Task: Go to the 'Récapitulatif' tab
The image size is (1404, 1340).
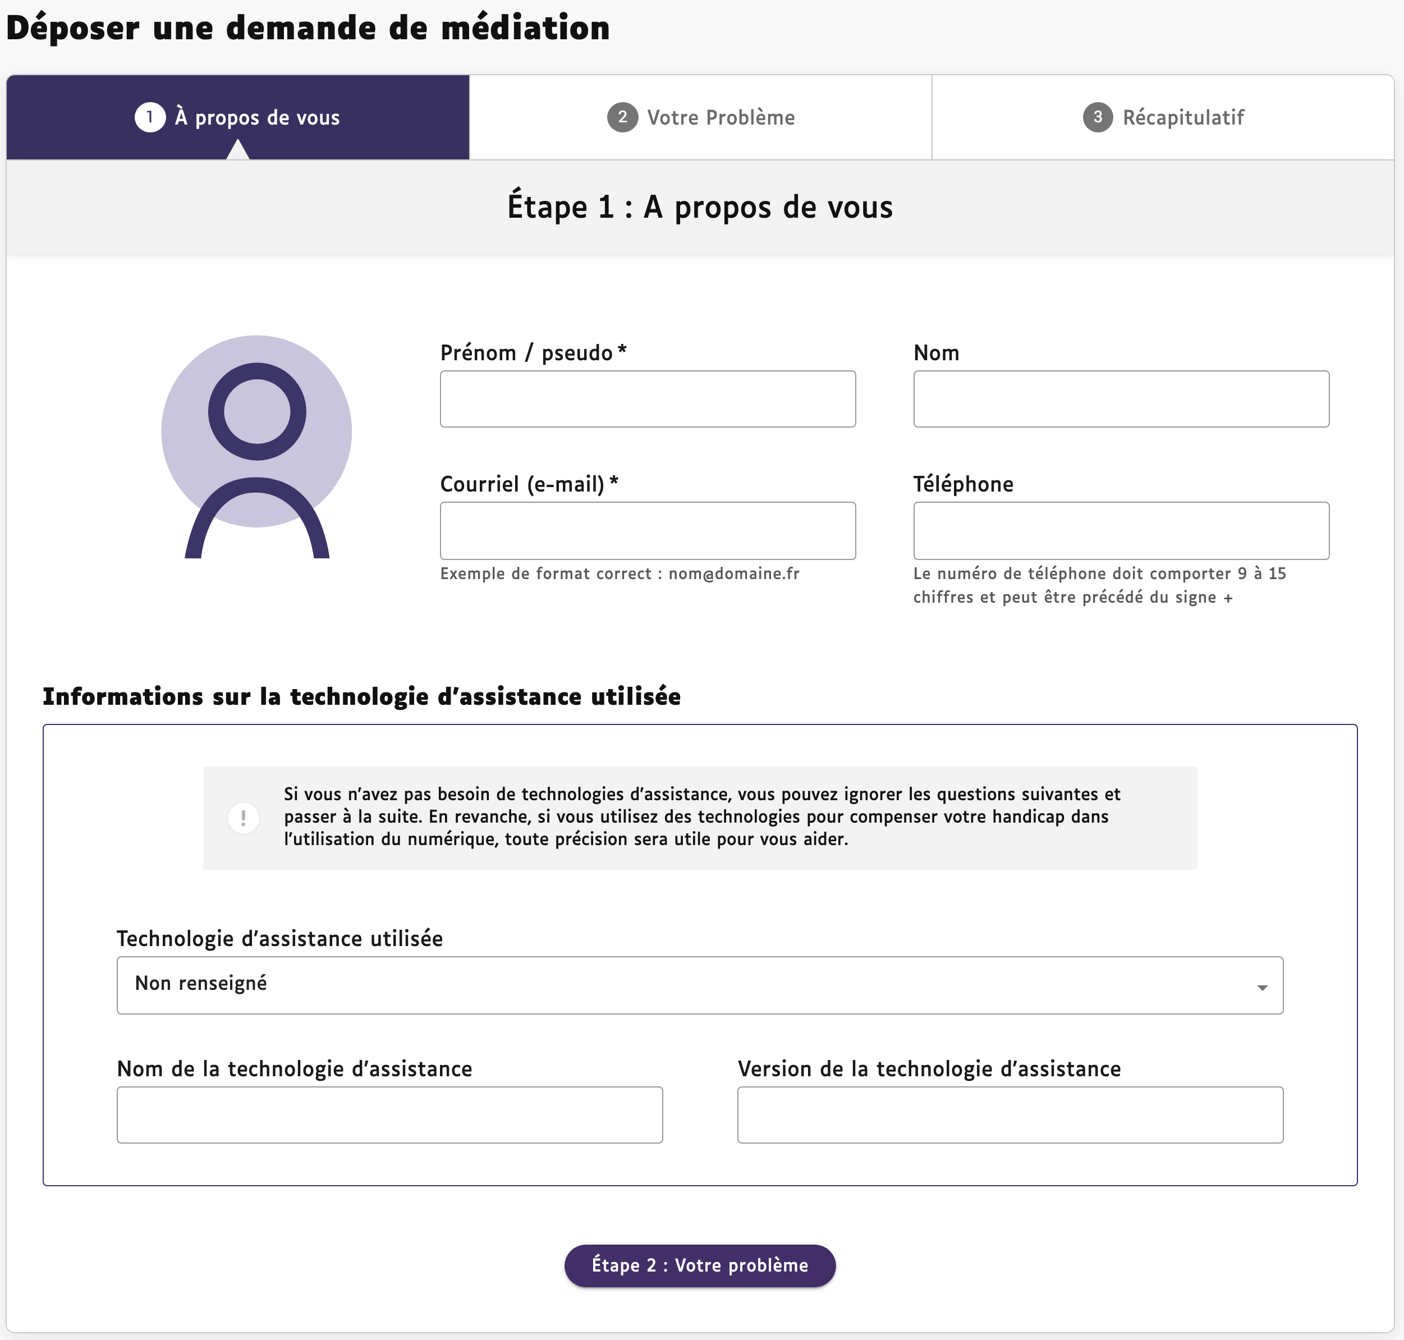Action: tap(1163, 117)
